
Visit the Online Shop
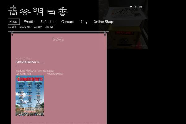pos(103,22)
